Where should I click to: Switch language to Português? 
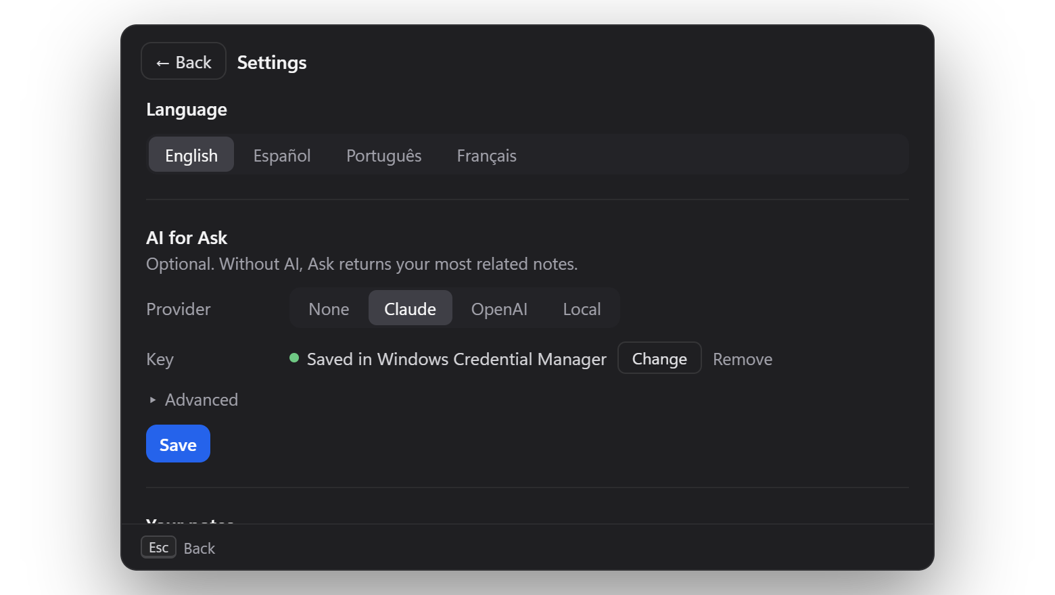tap(384, 155)
